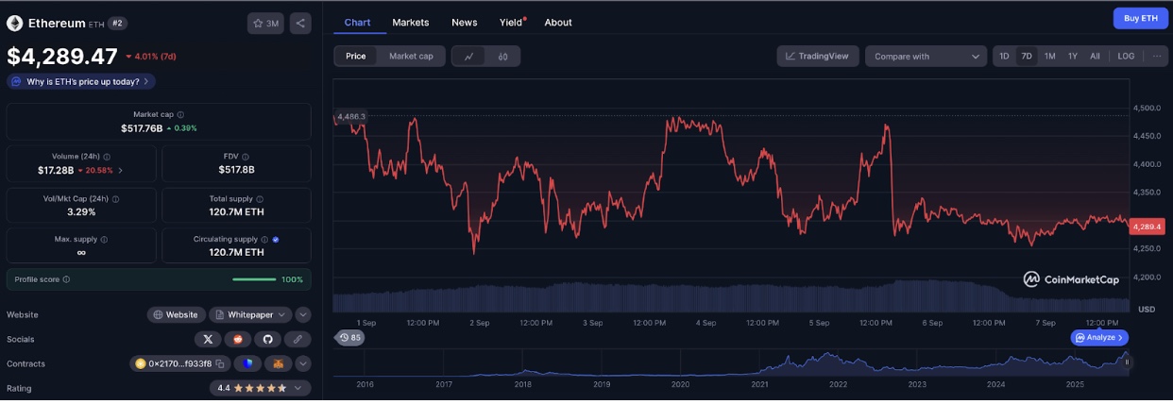Select Market cap chart mode
Image resolution: width=1173 pixels, height=404 pixels.
[411, 57]
